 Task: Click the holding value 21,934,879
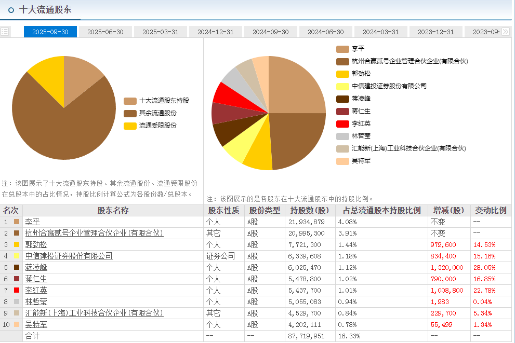click(x=307, y=222)
